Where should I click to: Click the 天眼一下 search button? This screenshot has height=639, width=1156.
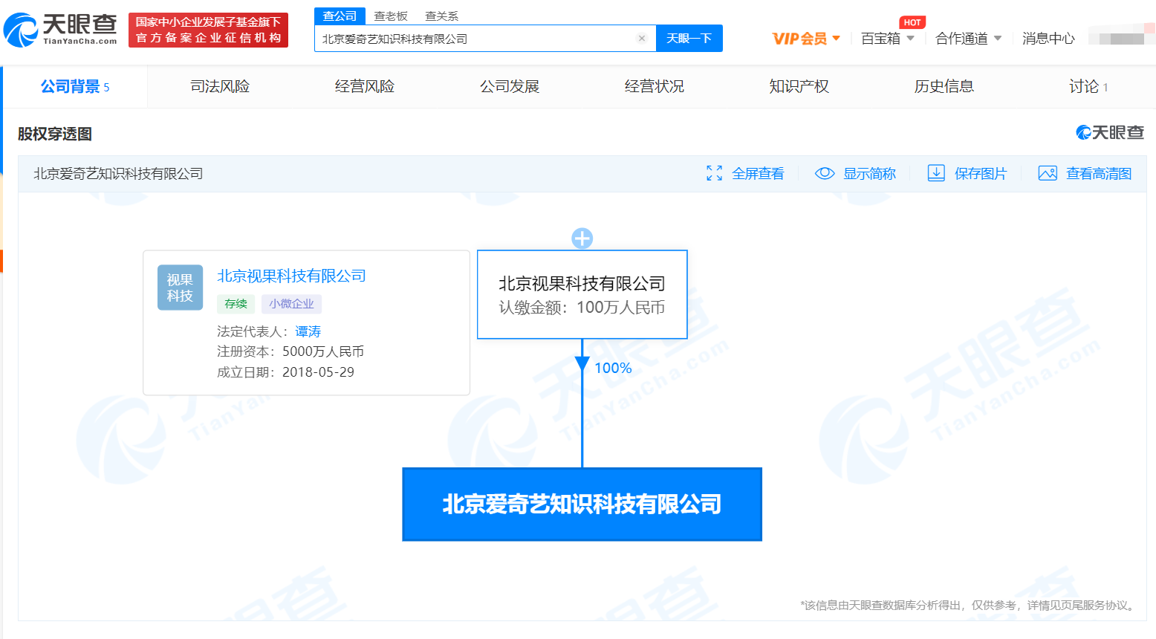coord(689,39)
